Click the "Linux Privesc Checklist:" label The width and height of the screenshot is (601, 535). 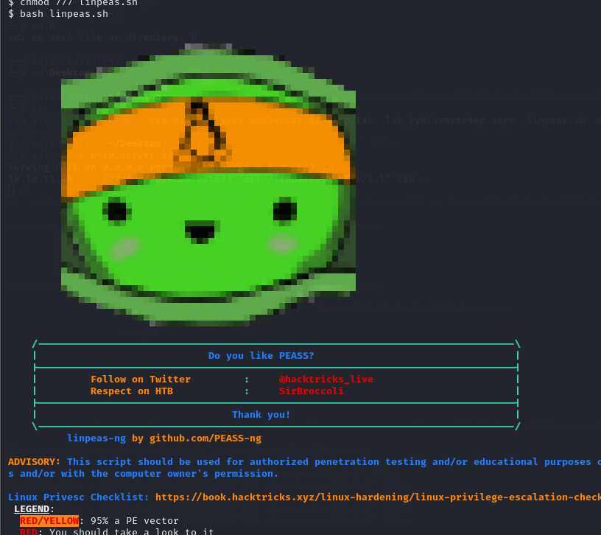(79, 497)
